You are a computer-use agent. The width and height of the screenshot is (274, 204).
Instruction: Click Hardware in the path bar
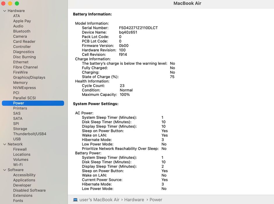(x=134, y=200)
